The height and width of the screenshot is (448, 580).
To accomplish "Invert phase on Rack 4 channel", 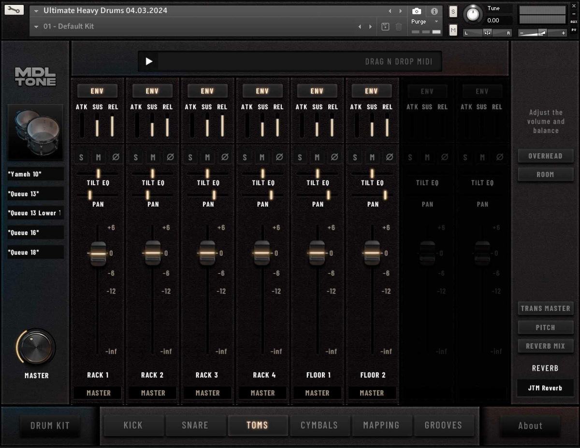I will tap(280, 157).
